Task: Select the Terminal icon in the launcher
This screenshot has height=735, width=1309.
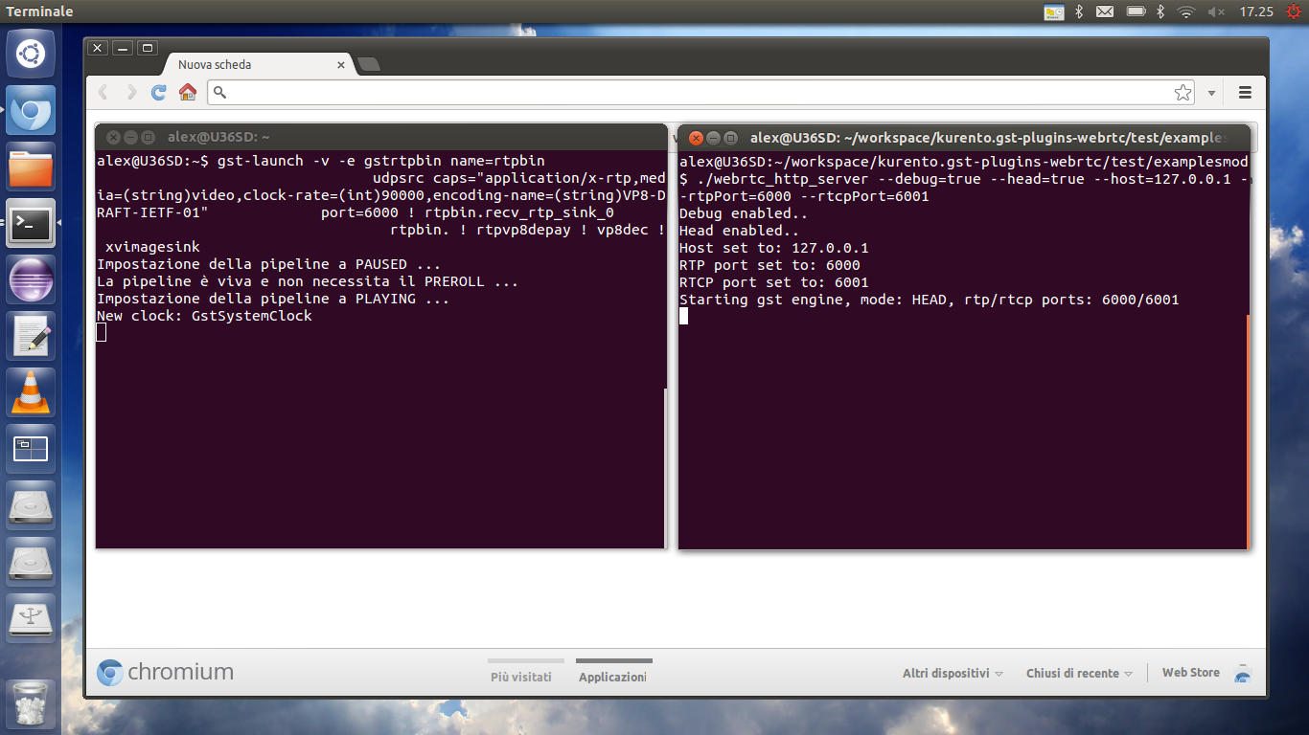Action: pos(31,223)
